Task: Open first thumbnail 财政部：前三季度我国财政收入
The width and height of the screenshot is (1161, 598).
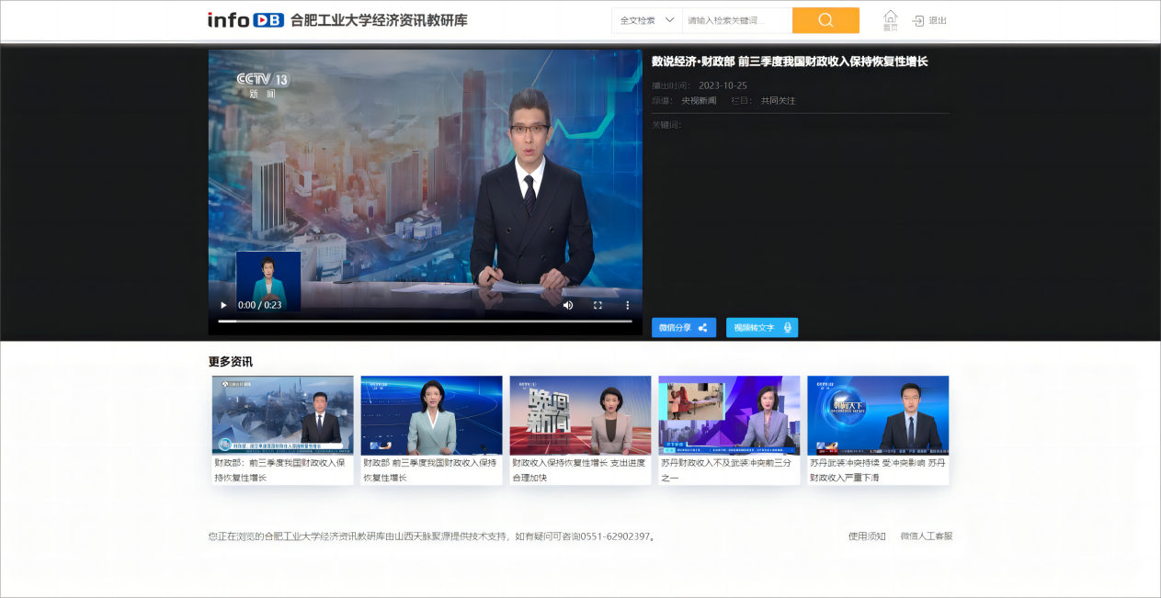Action: point(282,415)
